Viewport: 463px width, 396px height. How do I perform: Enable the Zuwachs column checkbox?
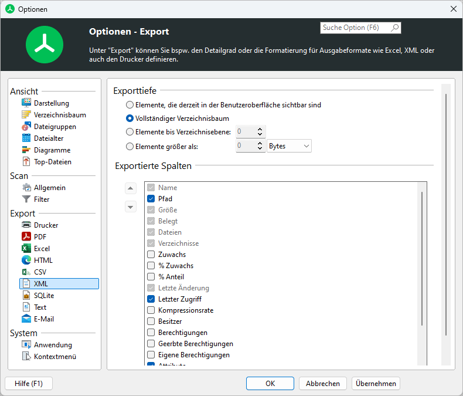click(x=151, y=254)
